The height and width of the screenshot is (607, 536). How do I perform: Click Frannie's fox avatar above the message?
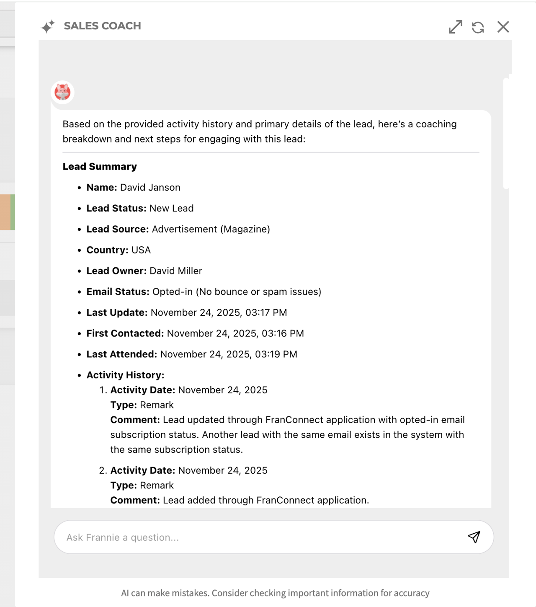pos(62,93)
